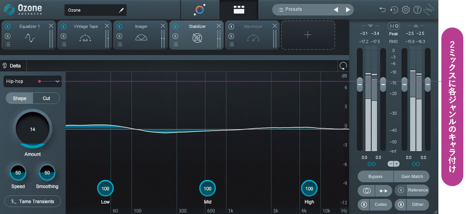Toggle the Codec power button
Image resolution: width=466 pixels, height=214 pixels.
[x=364, y=204]
